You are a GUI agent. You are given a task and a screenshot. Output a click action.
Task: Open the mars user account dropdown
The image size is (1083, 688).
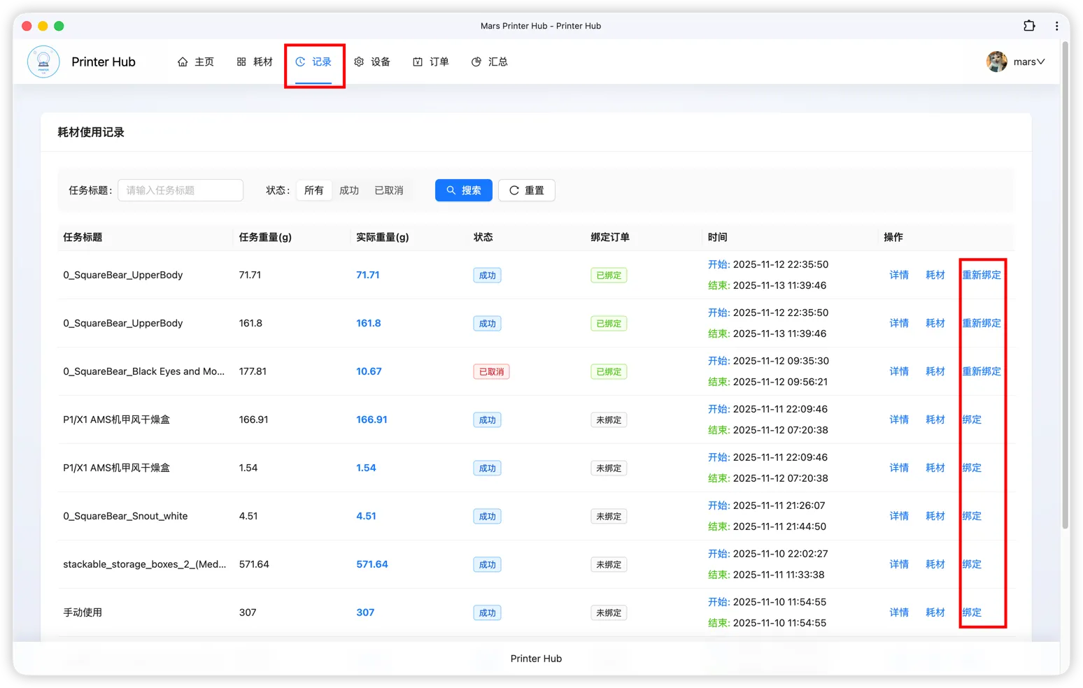pos(1016,62)
